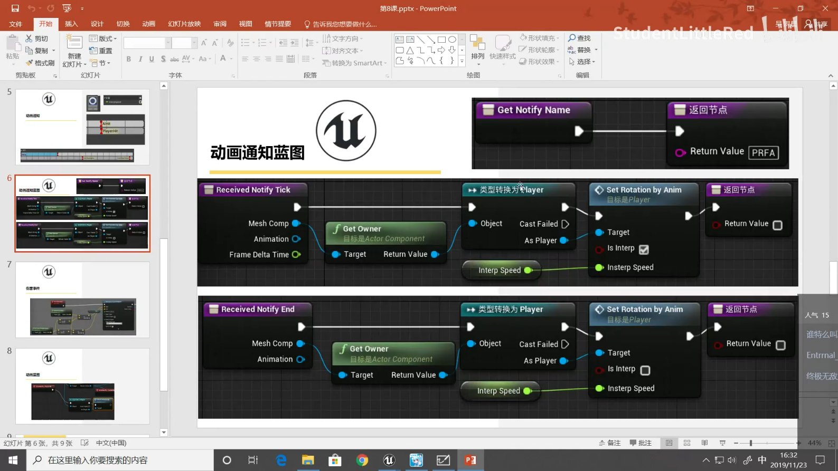Viewport: 838px width, 471px height.
Task: Open File Explorer from the taskbar
Action: pos(308,460)
